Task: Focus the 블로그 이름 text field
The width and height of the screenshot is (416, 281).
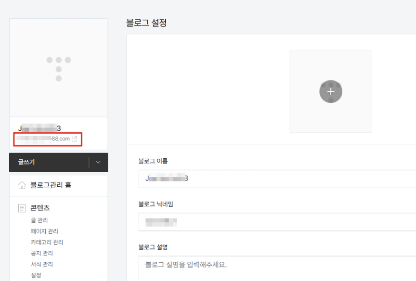Action: 276,179
